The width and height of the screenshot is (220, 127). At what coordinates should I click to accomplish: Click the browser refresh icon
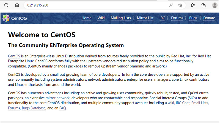point(6,5)
